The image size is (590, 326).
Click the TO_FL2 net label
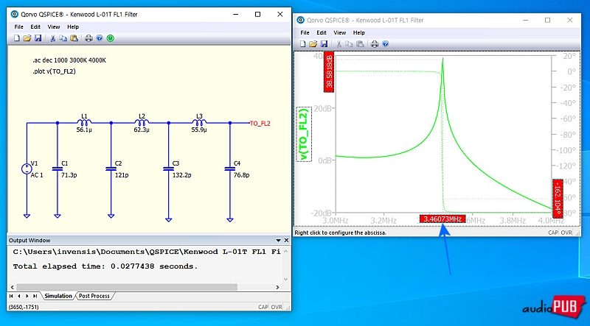tap(260, 123)
